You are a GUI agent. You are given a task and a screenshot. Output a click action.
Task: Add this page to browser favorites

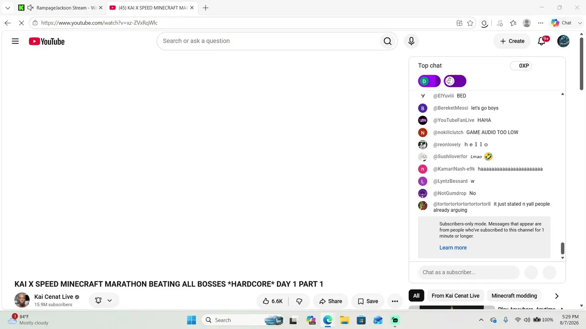(470, 23)
